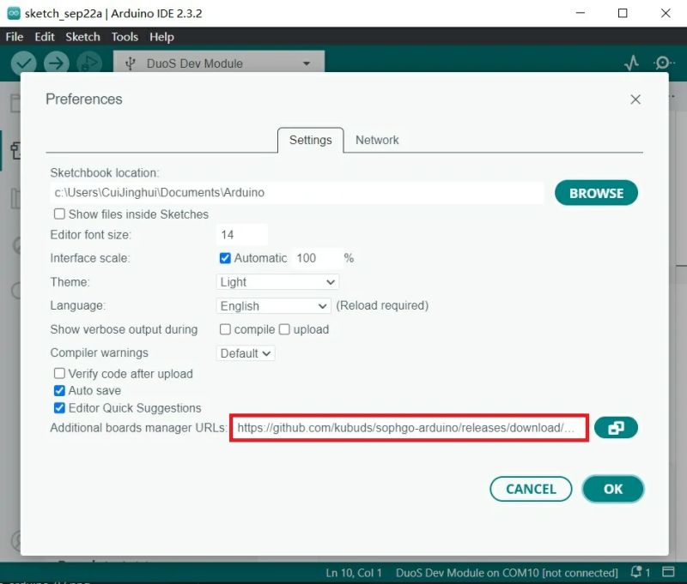Close the Preferences dialog with X

635,99
